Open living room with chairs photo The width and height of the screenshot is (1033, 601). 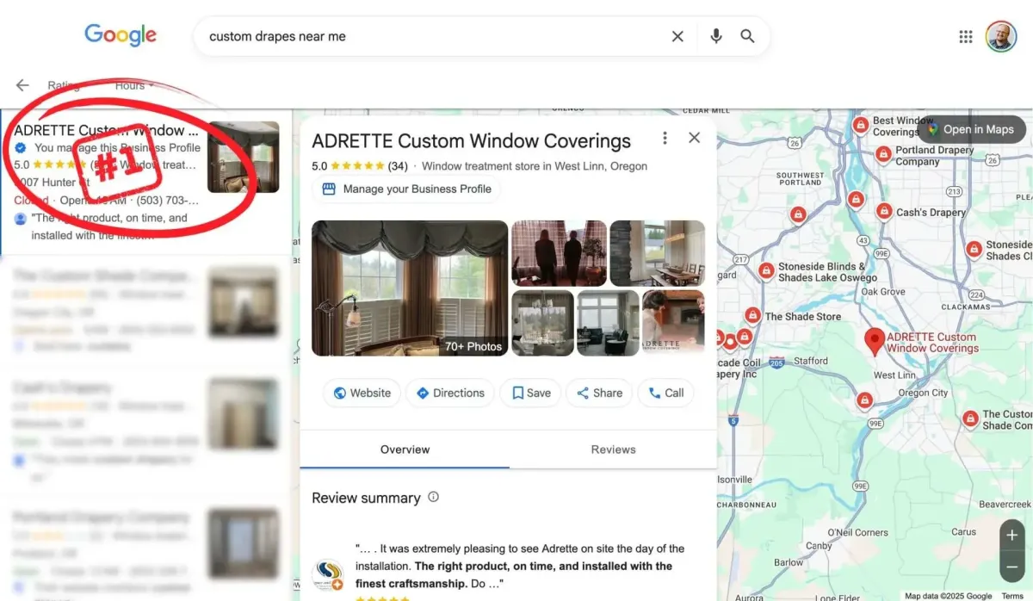click(x=608, y=323)
